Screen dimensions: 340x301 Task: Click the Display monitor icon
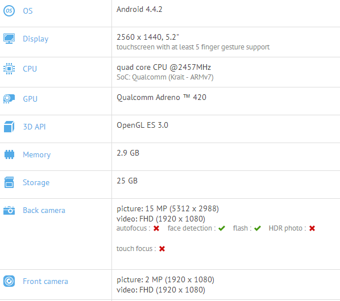[x=9, y=39]
